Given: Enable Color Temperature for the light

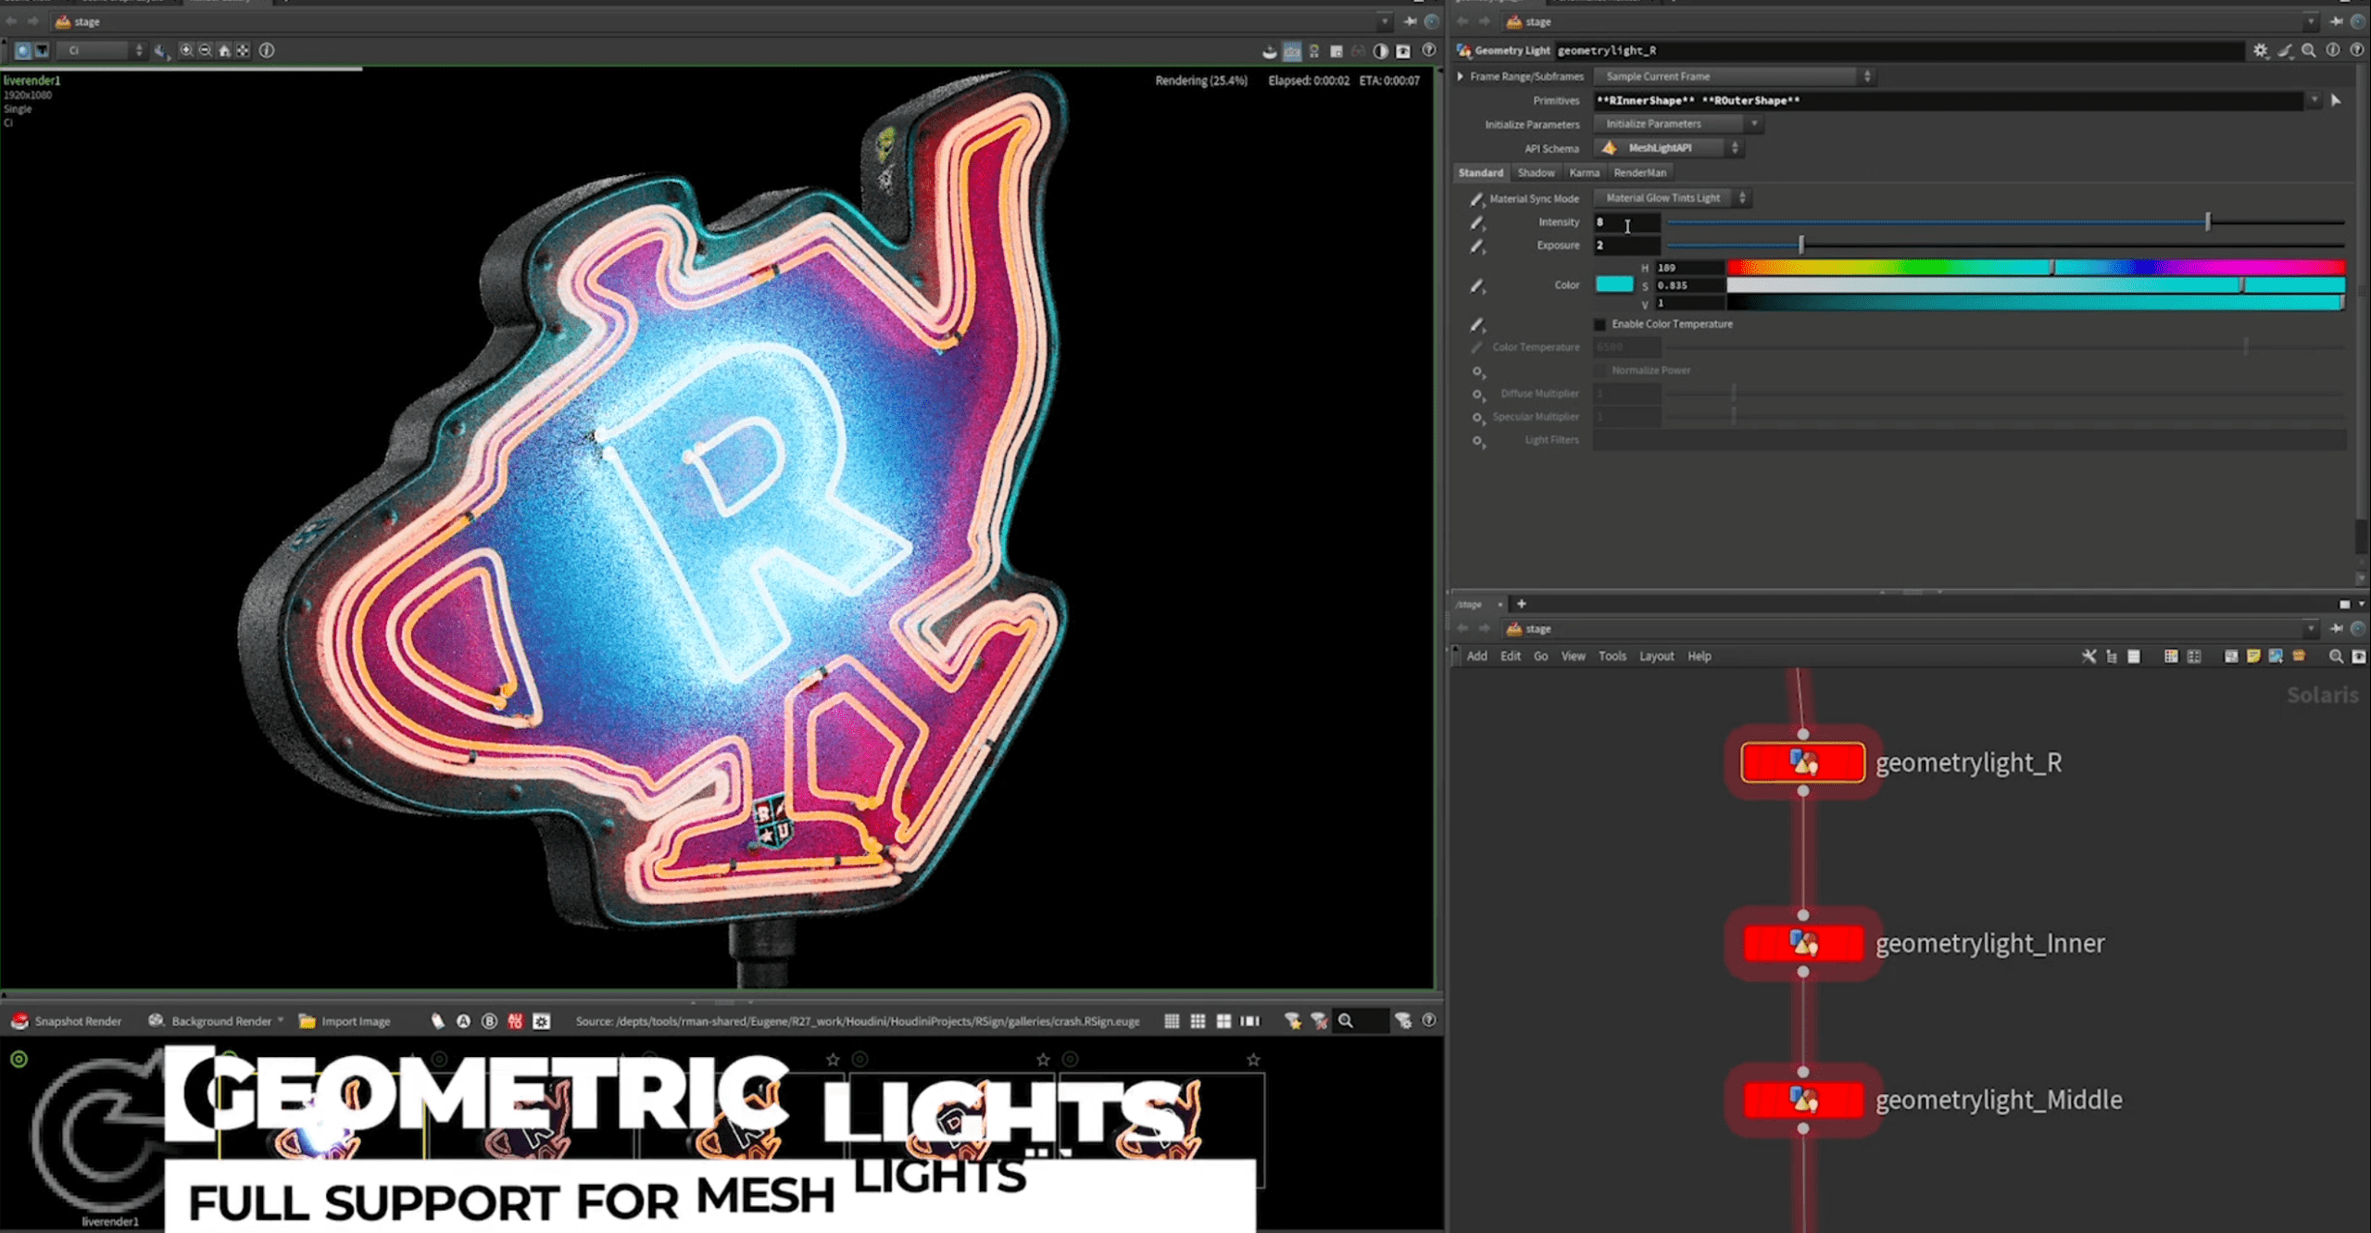Looking at the screenshot, I should click(x=1600, y=324).
